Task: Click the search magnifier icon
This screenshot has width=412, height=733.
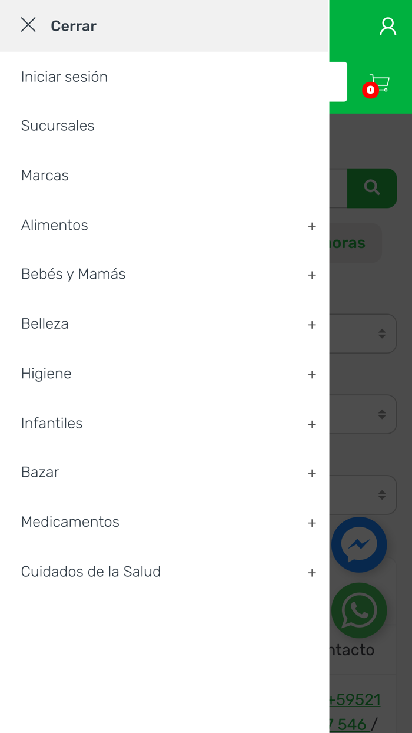Action: pyautogui.click(x=372, y=188)
